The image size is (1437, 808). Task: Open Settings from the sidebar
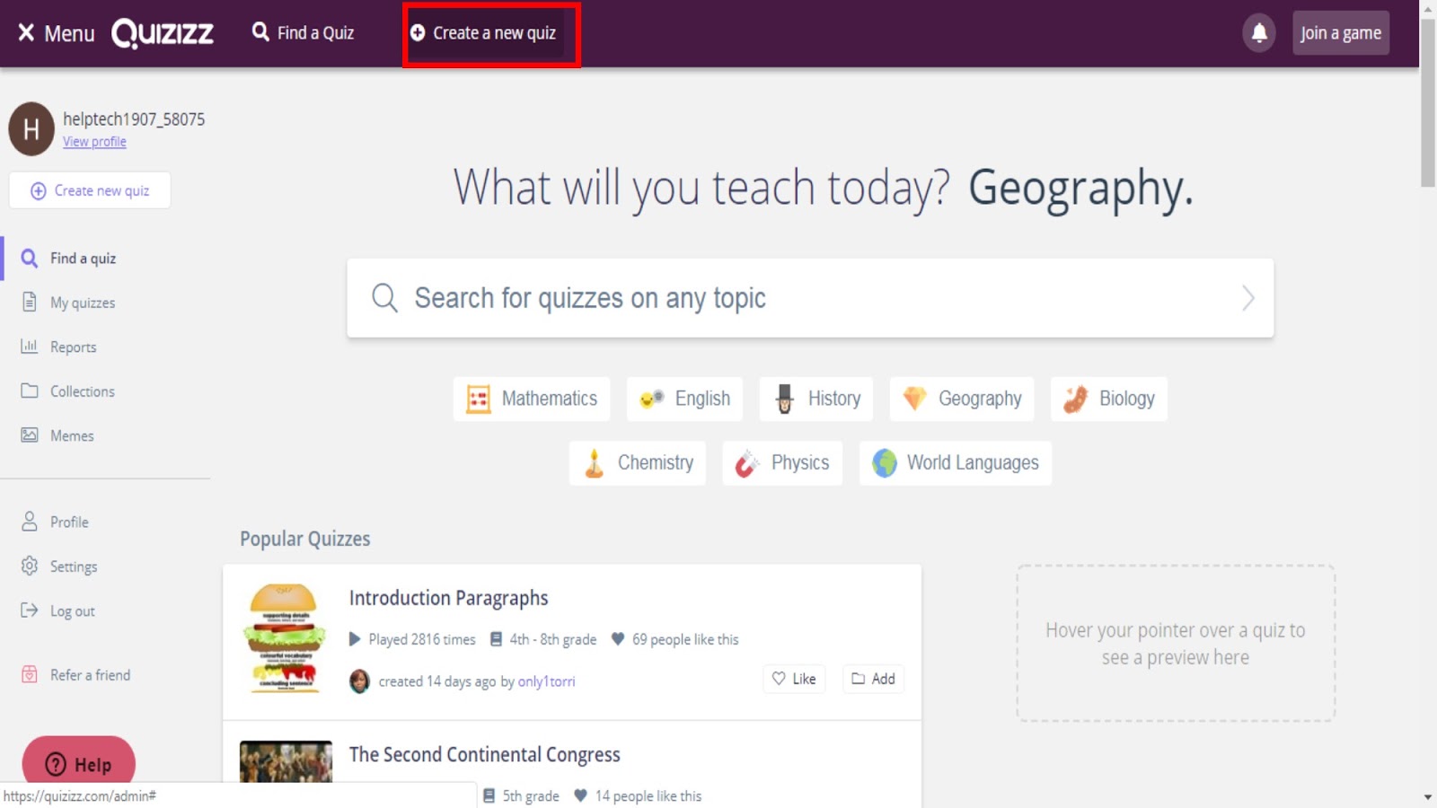click(x=73, y=566)
